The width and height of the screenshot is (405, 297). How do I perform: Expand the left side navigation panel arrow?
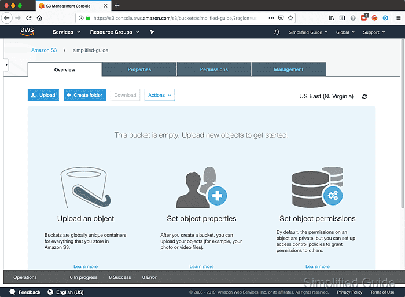6,65
